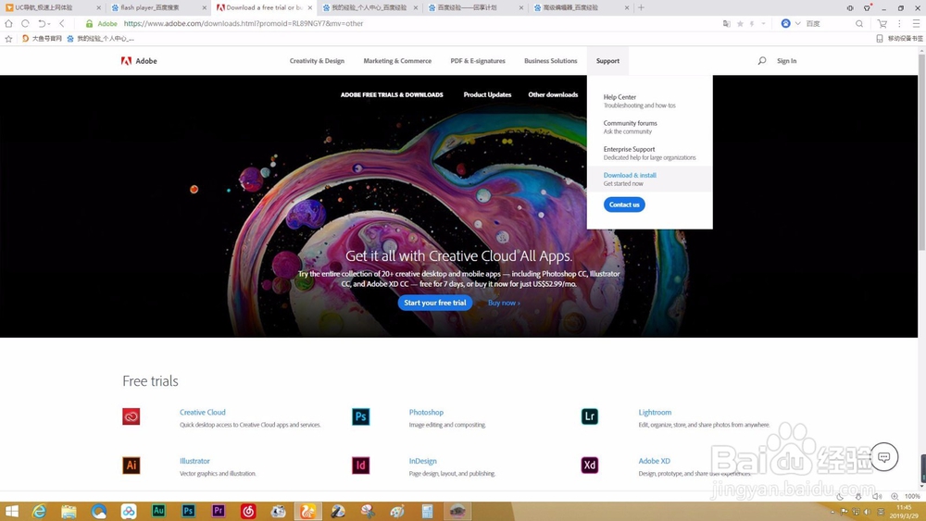Open Internet Explorer from the taskbar

click(x=39, y=511)
